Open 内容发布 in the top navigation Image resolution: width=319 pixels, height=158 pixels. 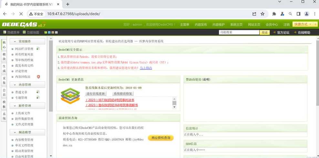point(201,25)
